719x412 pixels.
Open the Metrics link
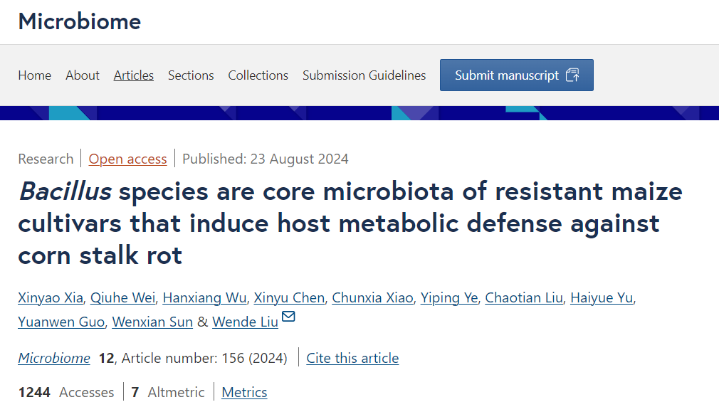pyautogui.click(x=244, y=392)
